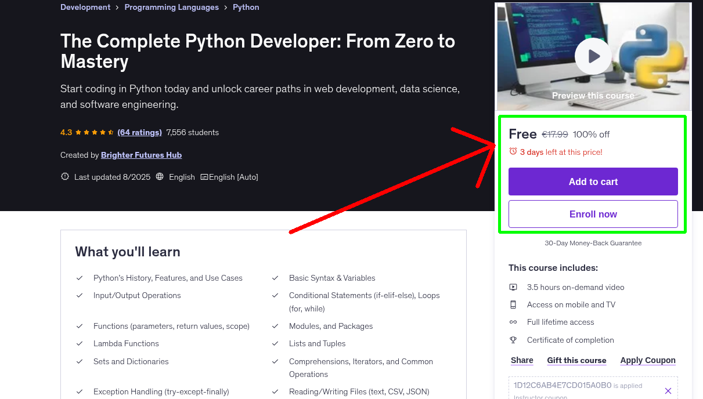Navigate to the Python breadcrumb
This screenshot has width=703, height=399.
[246, 7]
